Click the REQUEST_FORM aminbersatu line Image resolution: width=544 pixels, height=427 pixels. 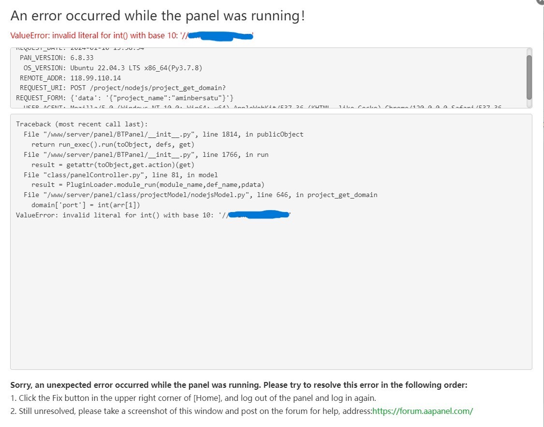pos(125,98)
